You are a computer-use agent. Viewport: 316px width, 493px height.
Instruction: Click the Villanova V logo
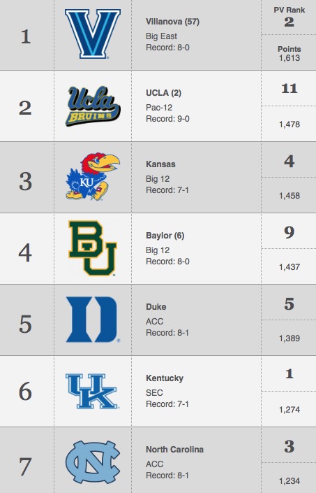[93, 34]
